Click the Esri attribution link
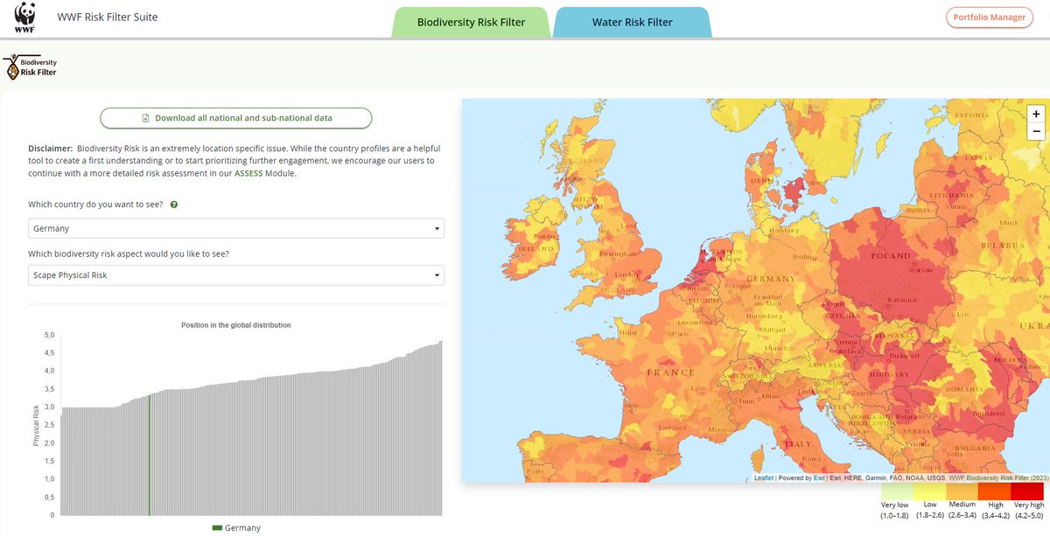Viewport: 1050px width, 536px height. pyautogui.click(x=819, y=478)
